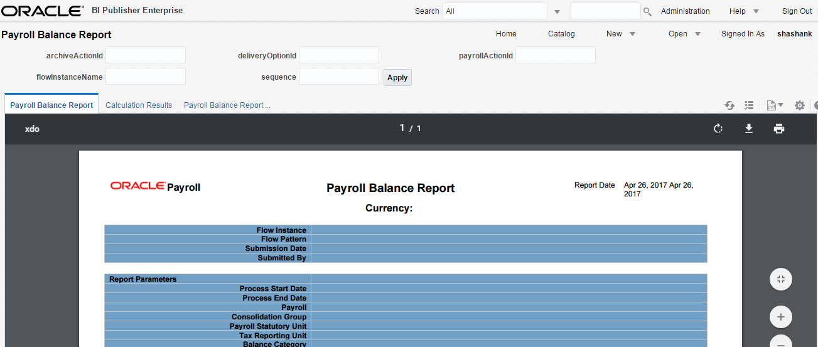The width and height of the screenshot is (818, 347).
Task: Click the archiveActionId input field
Action: 146,55
